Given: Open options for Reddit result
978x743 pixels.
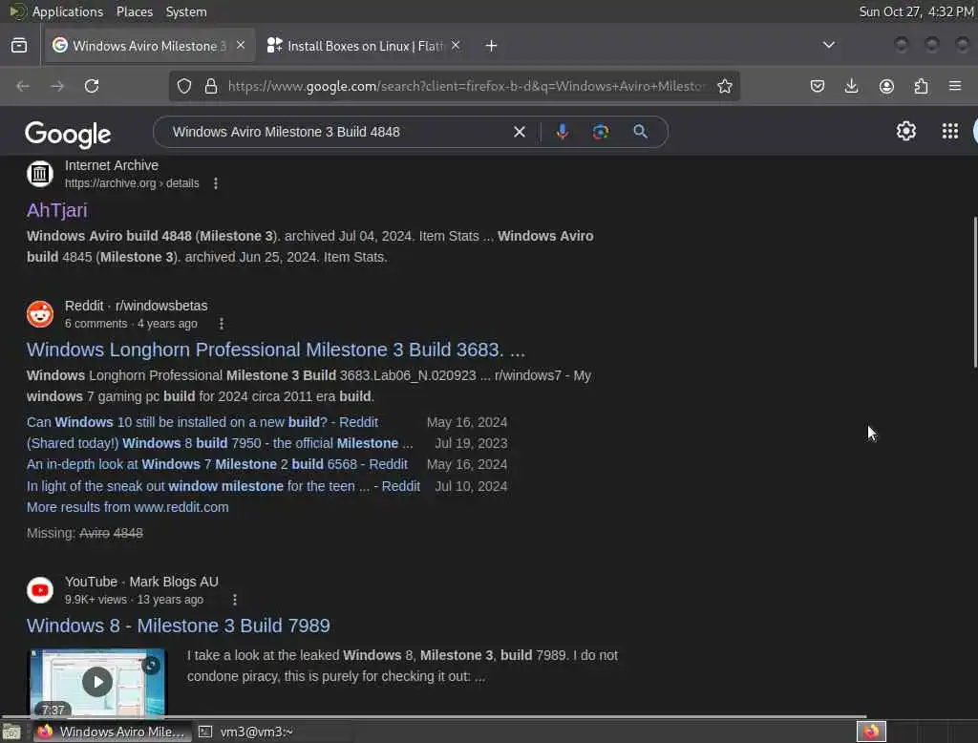Looking at the screenshot, I should (x=222, y=324).
